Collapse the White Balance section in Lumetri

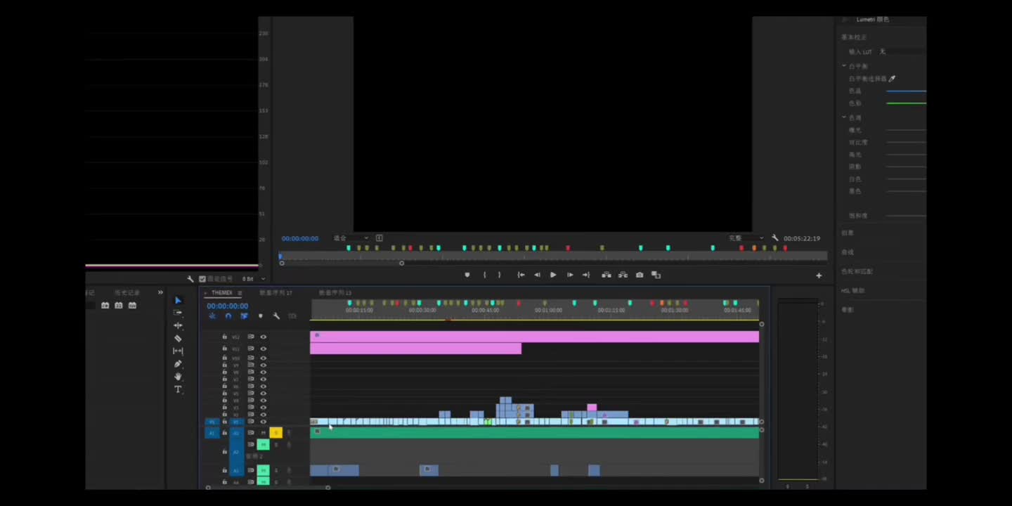pyautogui.click(x=844, y=66)
